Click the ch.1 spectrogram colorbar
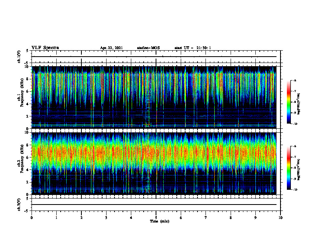Screen dimensions: 316x244 click(x=289, y=102)
